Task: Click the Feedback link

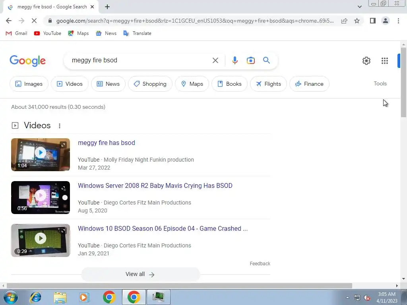Action: pyautogui.click(x=260, y=264)
